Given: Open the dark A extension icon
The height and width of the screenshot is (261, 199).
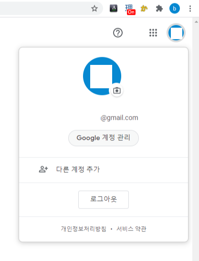Looking at the screenshot, I should (x=114, y=8).
